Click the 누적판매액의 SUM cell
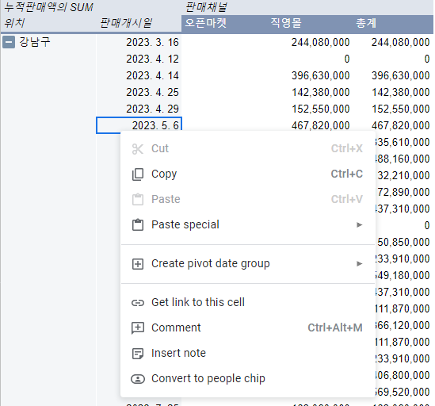 coord(49,7)
